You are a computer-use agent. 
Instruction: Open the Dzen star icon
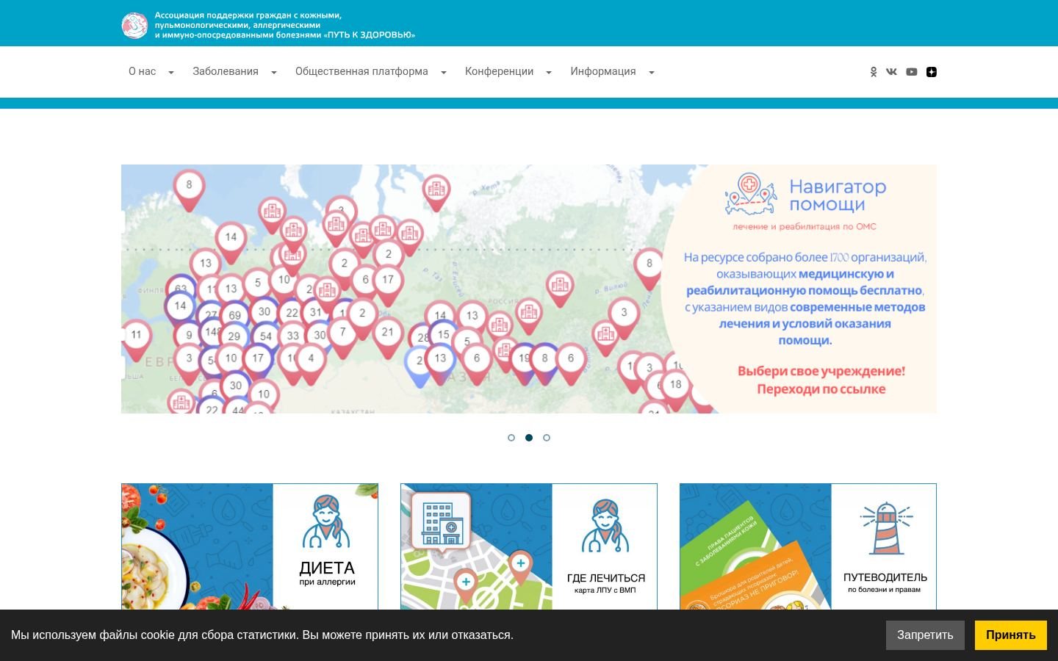pos(932,72)
